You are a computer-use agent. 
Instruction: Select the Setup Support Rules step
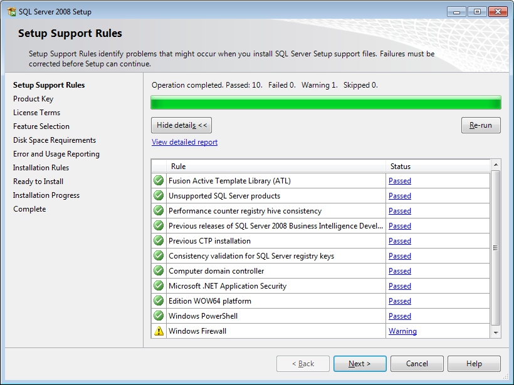(49, 85)
